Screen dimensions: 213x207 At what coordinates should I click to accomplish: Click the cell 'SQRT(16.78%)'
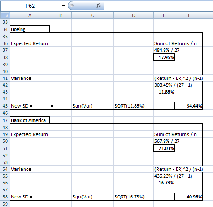[129, 197]
